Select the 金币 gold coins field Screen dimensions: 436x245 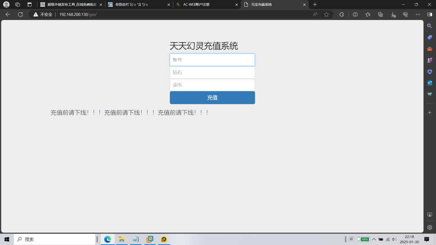(212, 85)
